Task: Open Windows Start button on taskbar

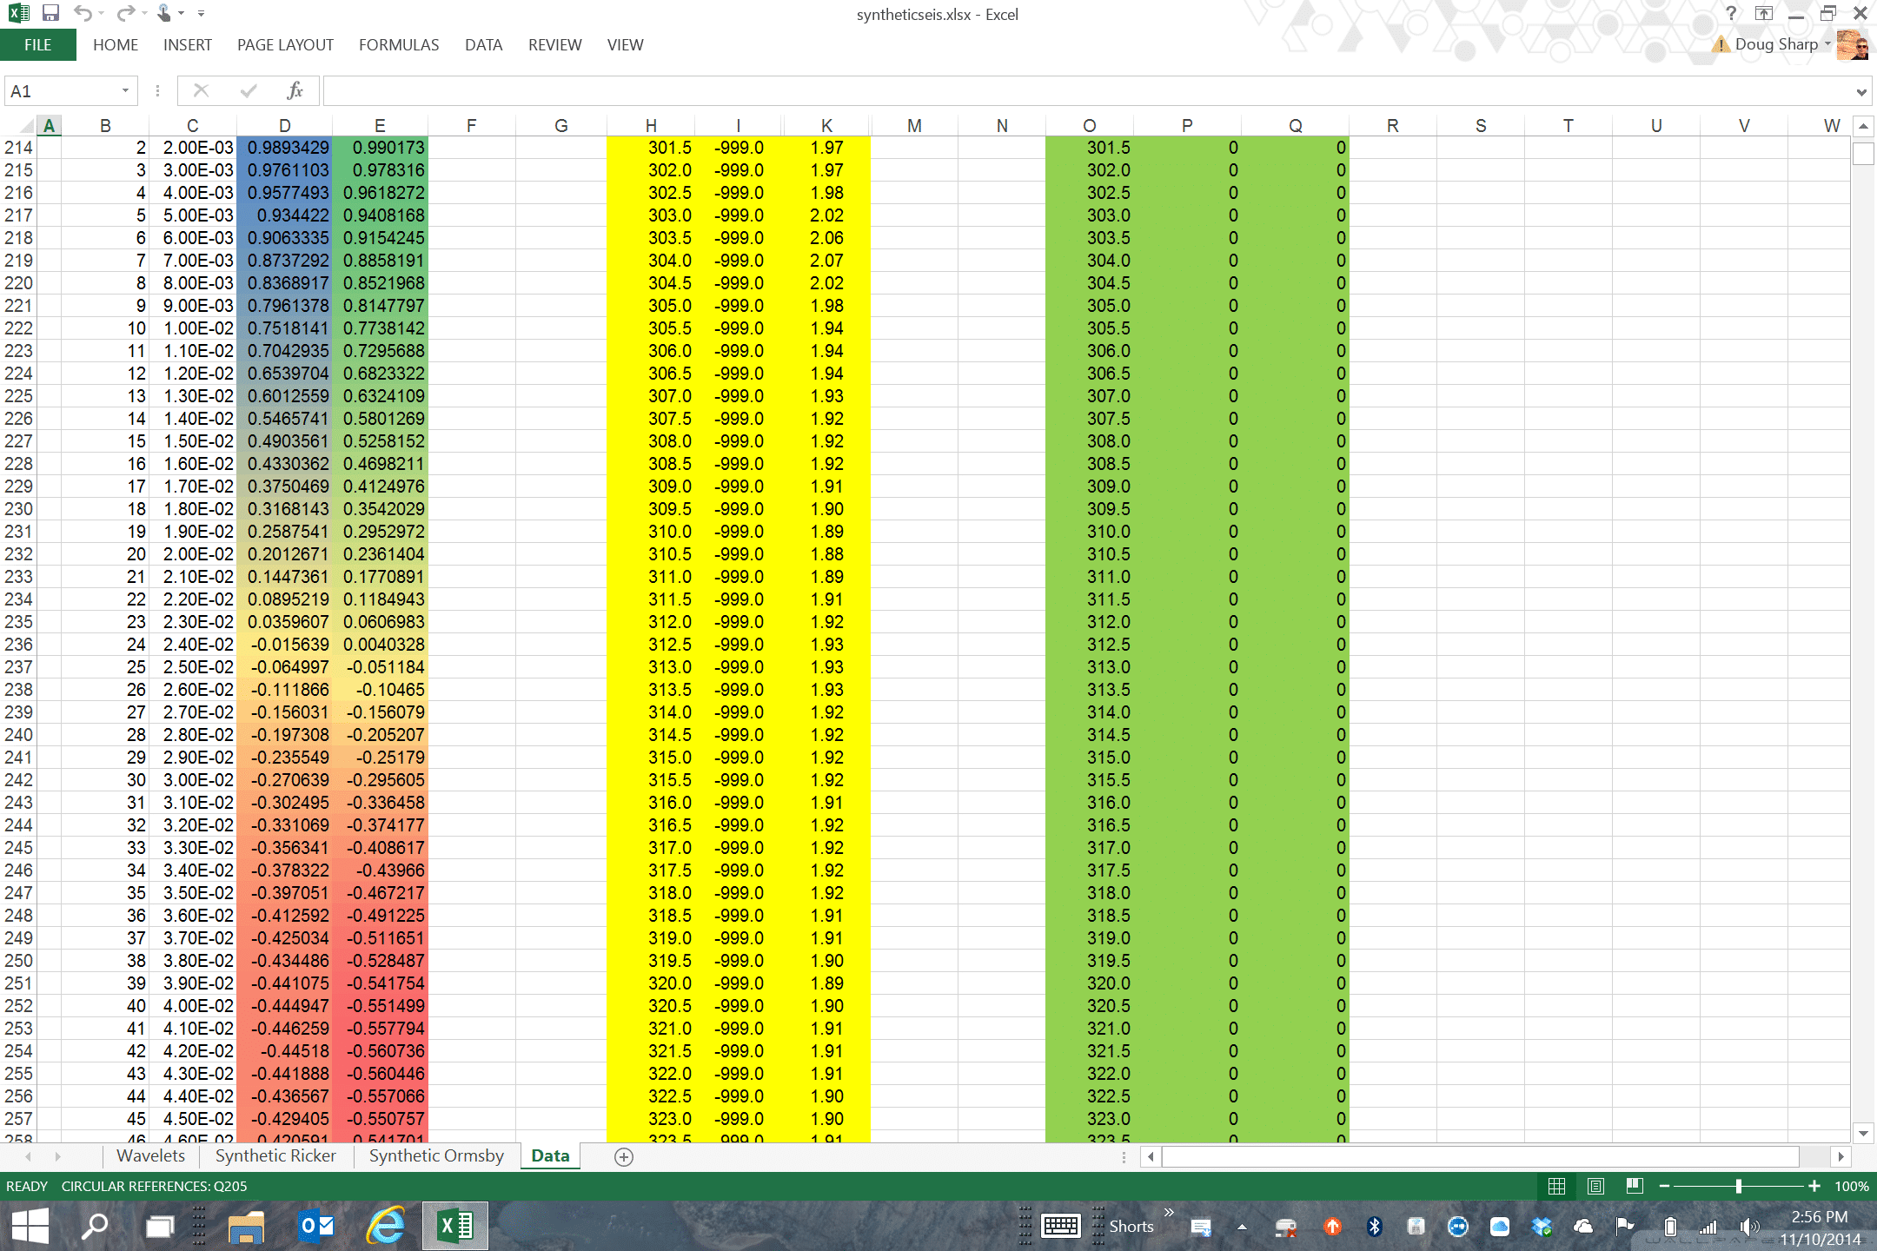Action: (x=30, y=1226)
